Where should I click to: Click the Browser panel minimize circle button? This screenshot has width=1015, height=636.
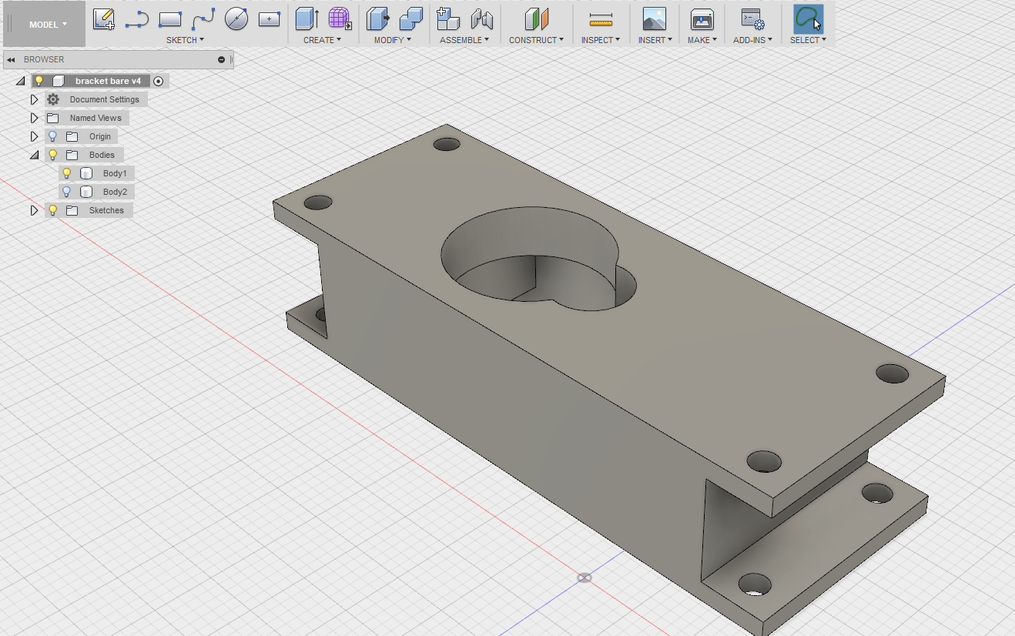[x=222, y=59]
